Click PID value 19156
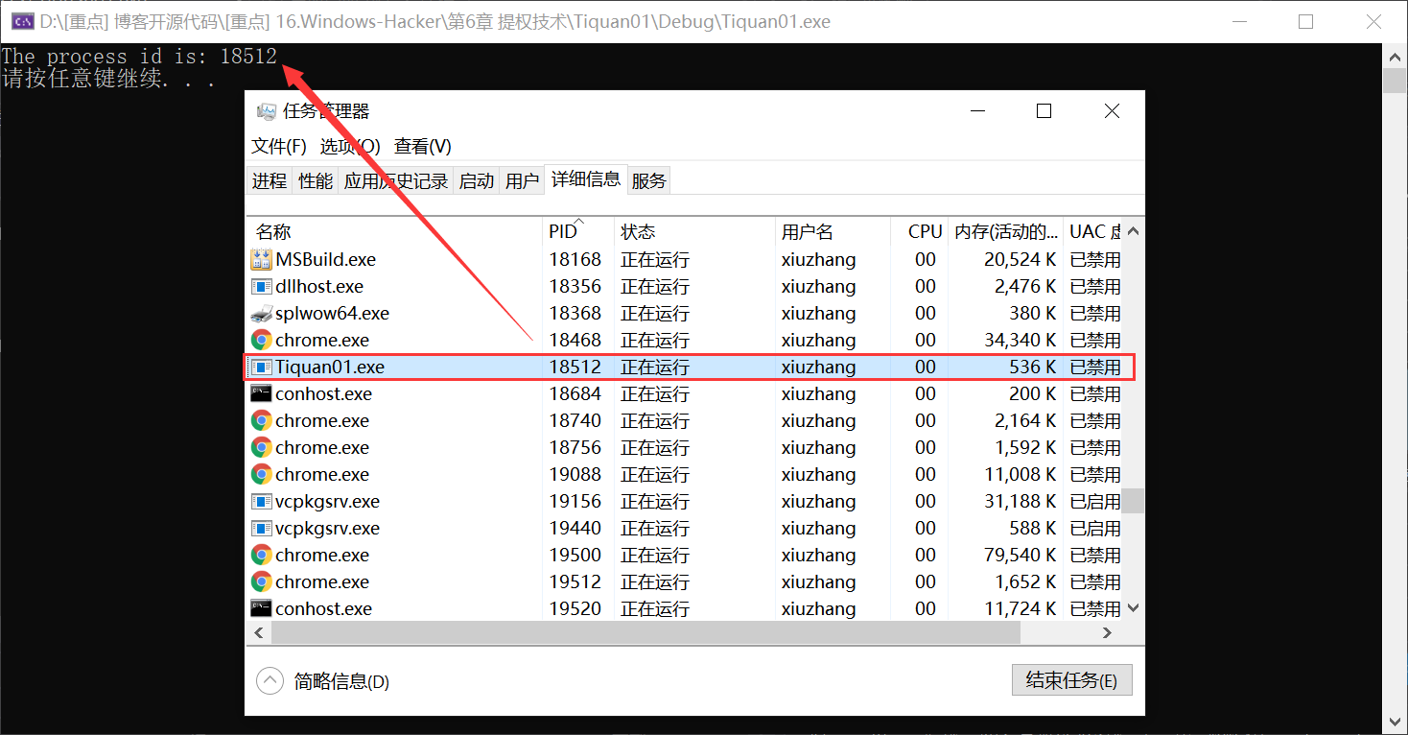Image resolution: width=1408 pixels, height=735 pixels. pyautogui.click(x=575, y=501)
